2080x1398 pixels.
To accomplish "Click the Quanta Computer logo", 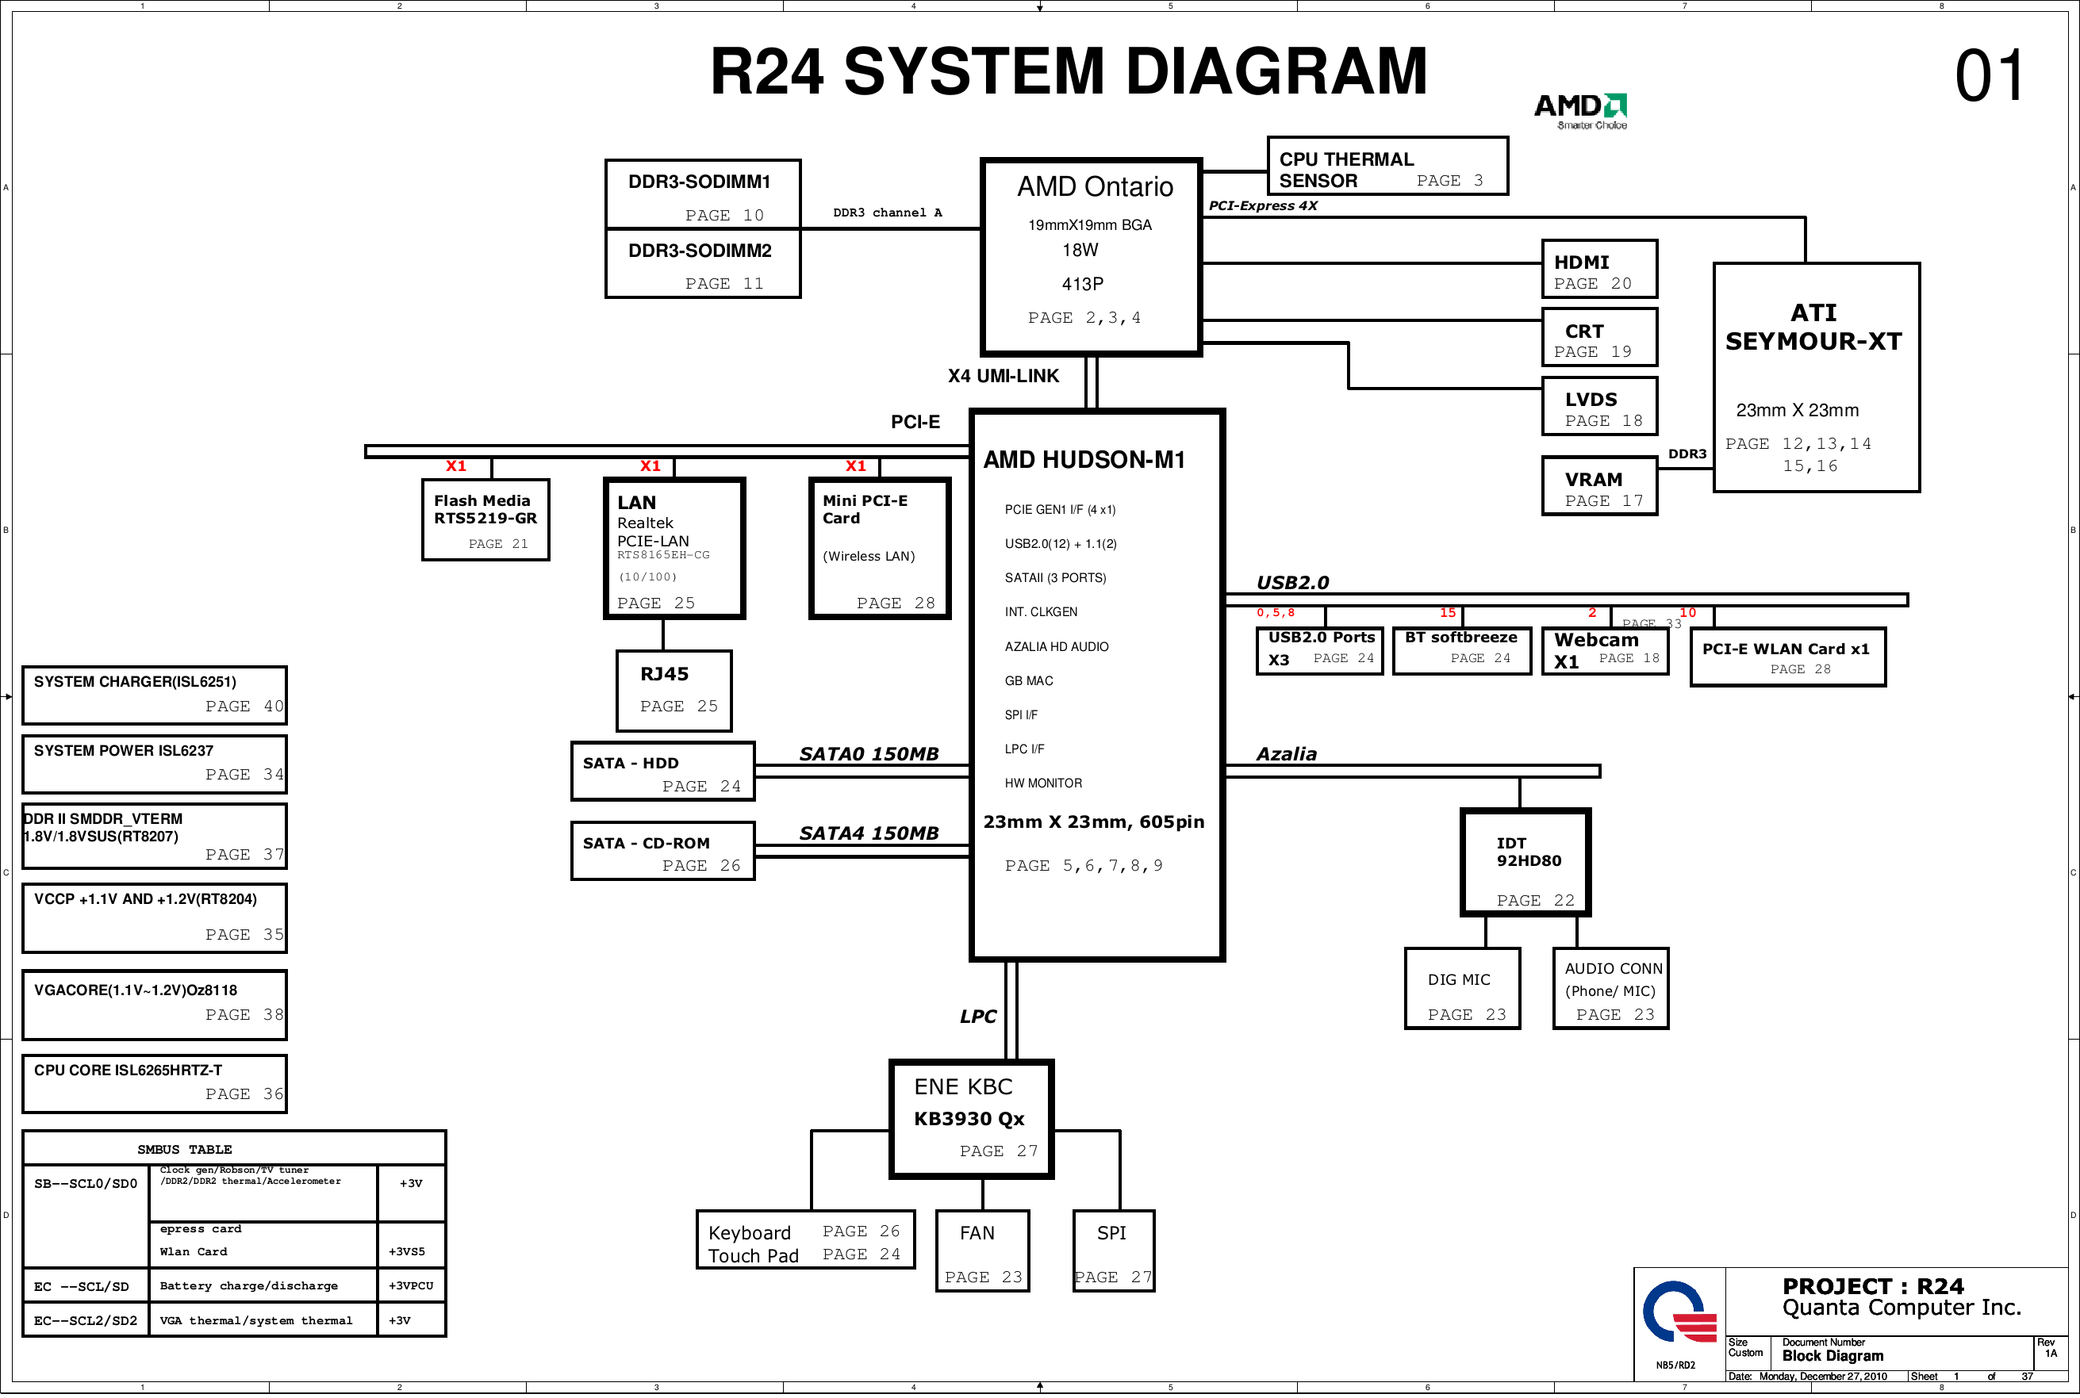I will pyautogui.click(x=1679, y=1312).
